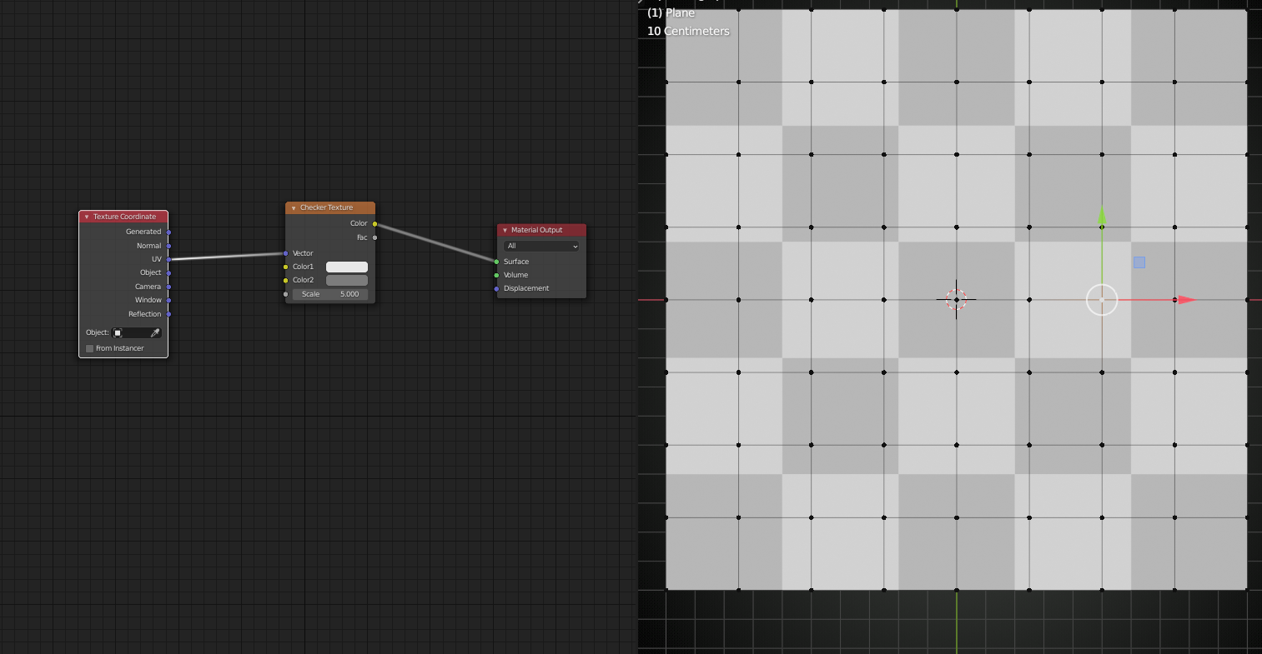Click the Checker Texture Color output socket
The height and width of the screenshot is (654, 1262).
point(375,223)
